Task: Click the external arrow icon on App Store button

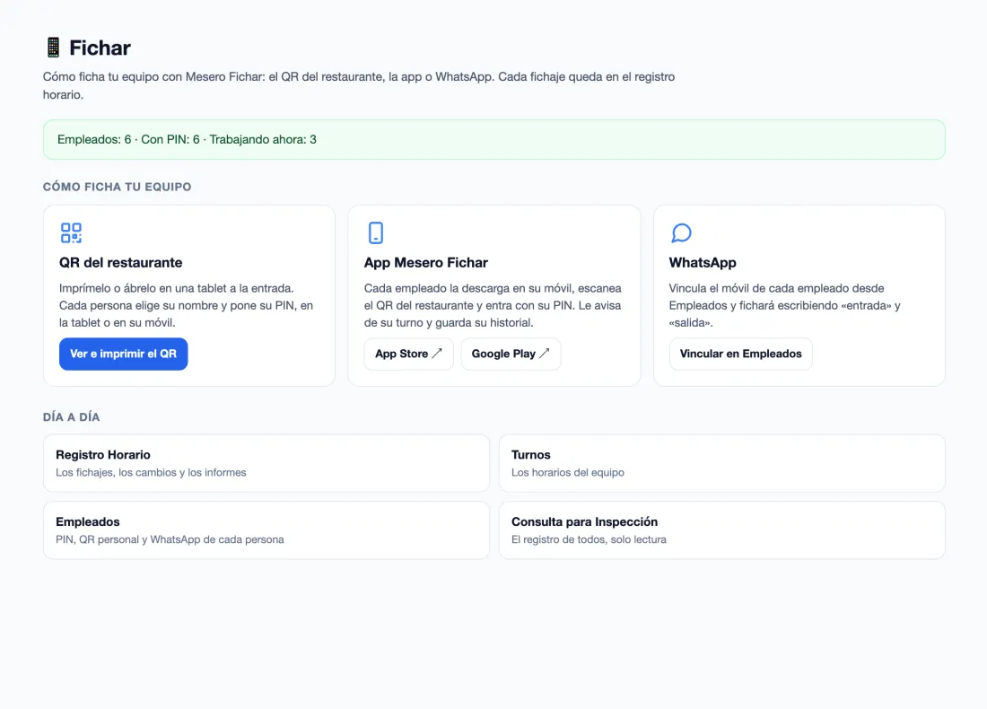Action: click(437, 354)
